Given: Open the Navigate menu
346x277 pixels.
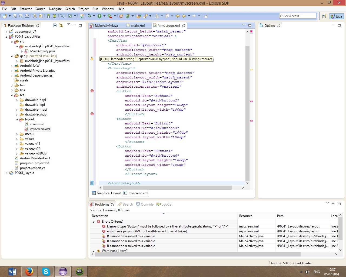Looking at the screenshot, I should (55, 9).
